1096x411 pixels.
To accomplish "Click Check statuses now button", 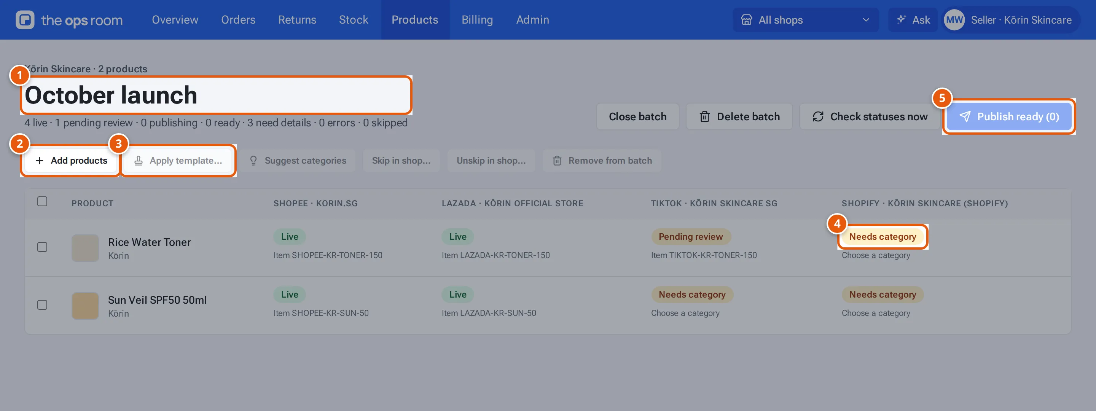I will [870, 116].
